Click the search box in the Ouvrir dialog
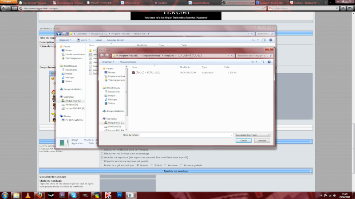This screenshot has width=355, height=199. 253,56
